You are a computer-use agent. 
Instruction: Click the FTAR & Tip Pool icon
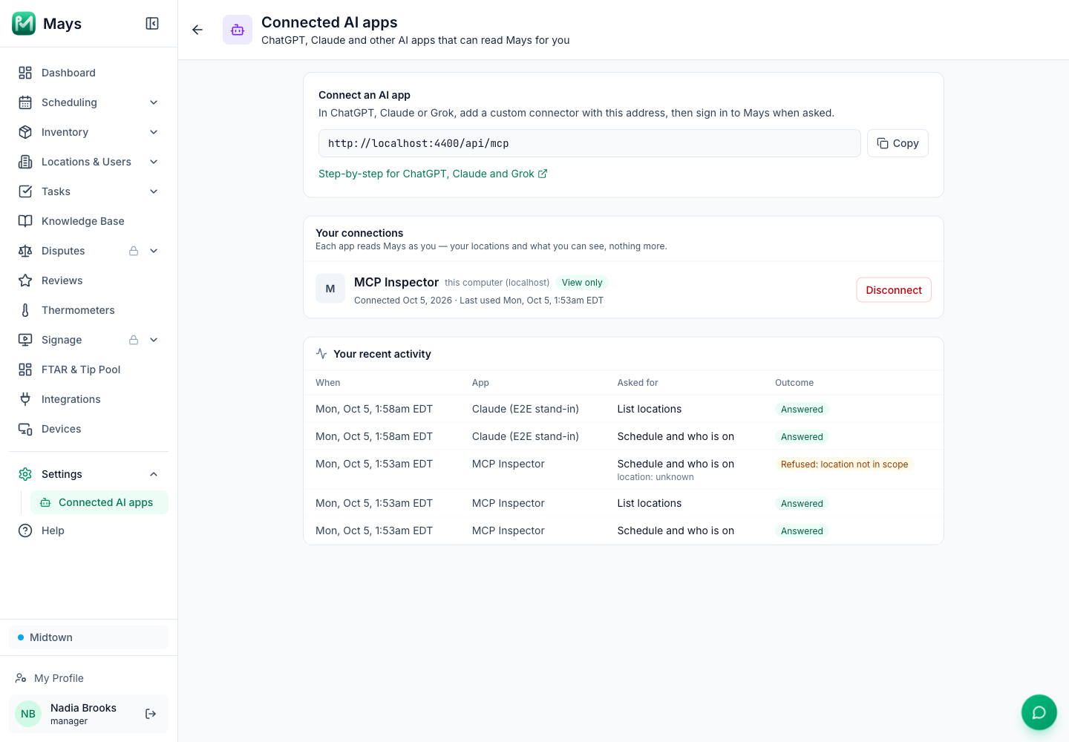pyautogui.click(x=25, y=370)
